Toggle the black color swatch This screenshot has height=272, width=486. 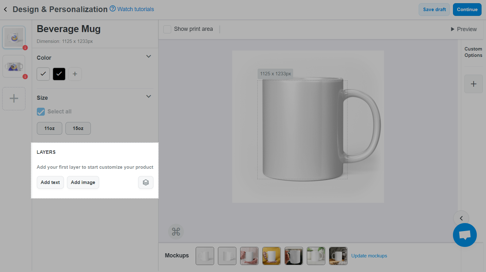coord(59,74)
